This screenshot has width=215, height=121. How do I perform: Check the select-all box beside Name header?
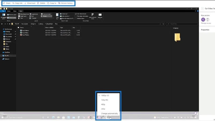tap(18, 27)
